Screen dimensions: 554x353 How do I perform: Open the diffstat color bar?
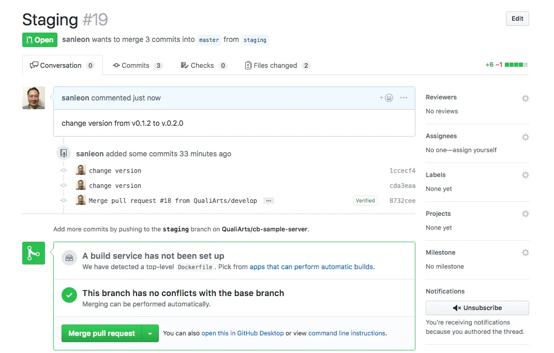(x=516, y=65)
